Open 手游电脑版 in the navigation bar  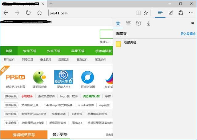click(x=103, y=51)
